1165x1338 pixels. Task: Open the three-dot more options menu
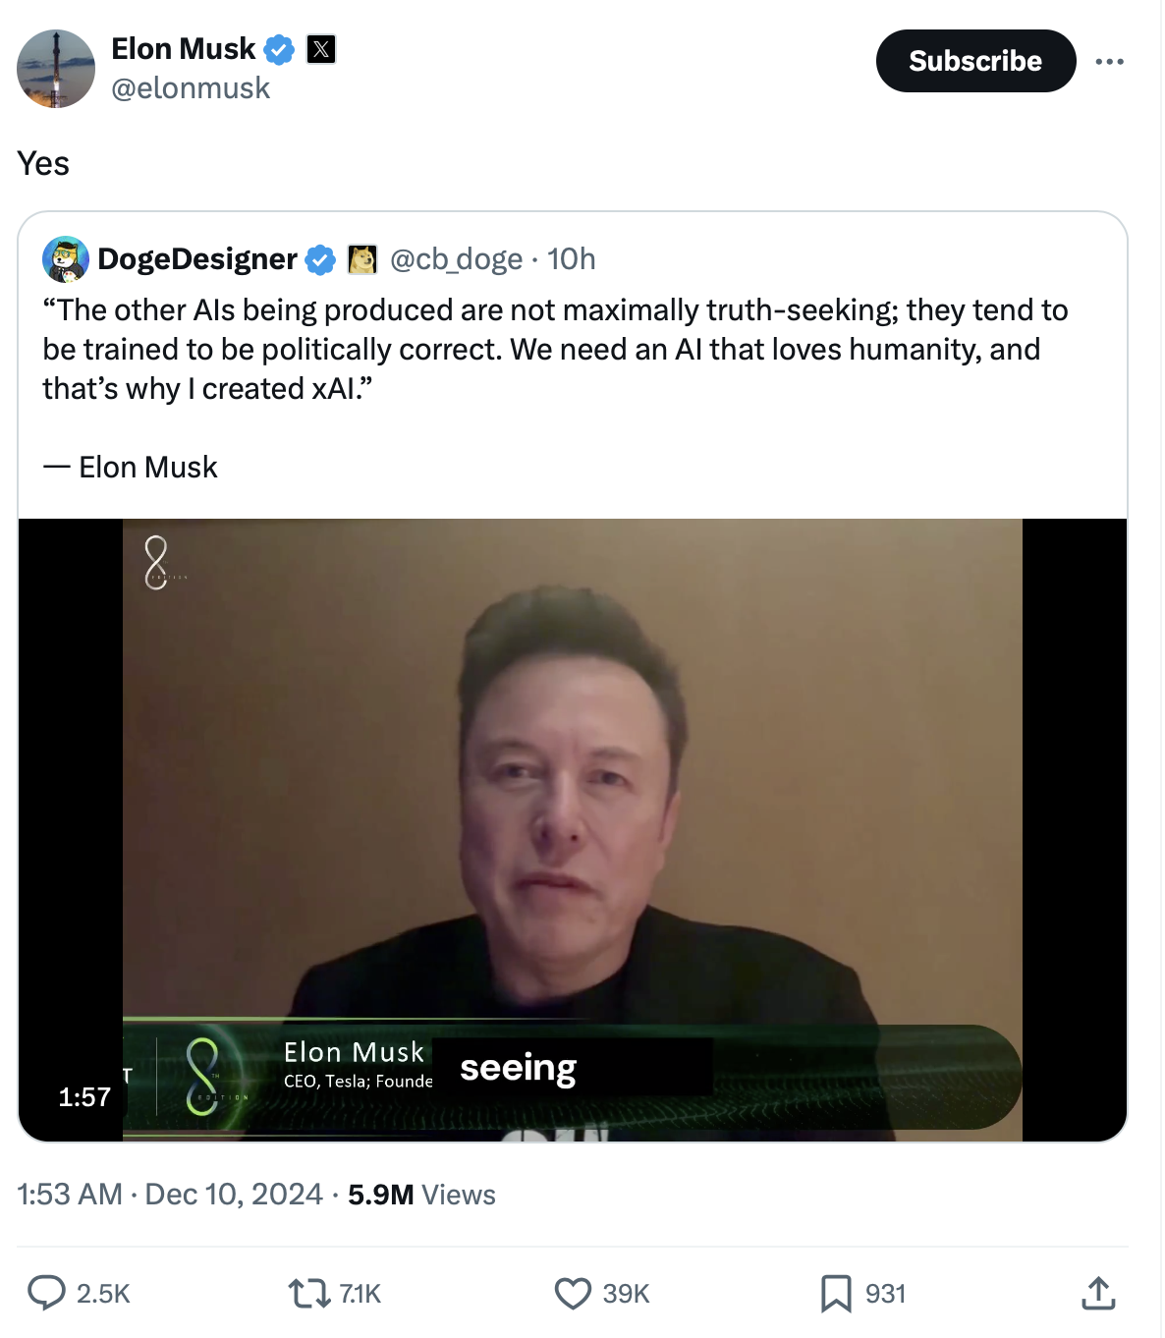click(1109, 62)
